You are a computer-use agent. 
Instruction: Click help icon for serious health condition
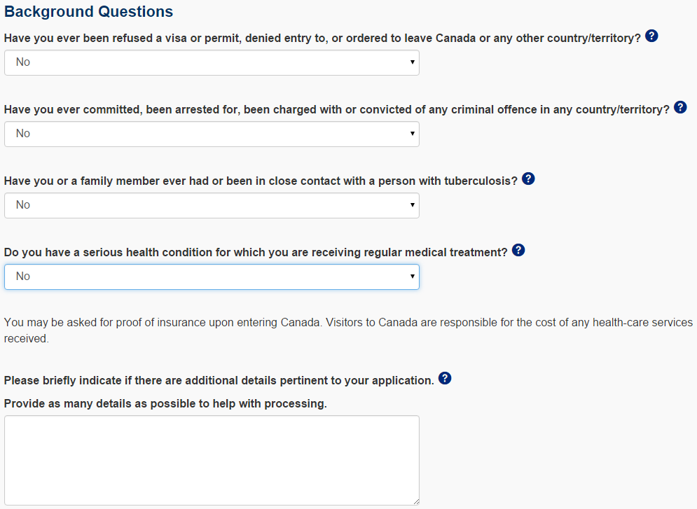pos(518,251)
